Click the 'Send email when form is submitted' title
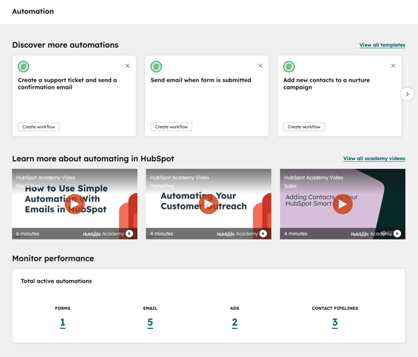 click(x=201, y=80)
